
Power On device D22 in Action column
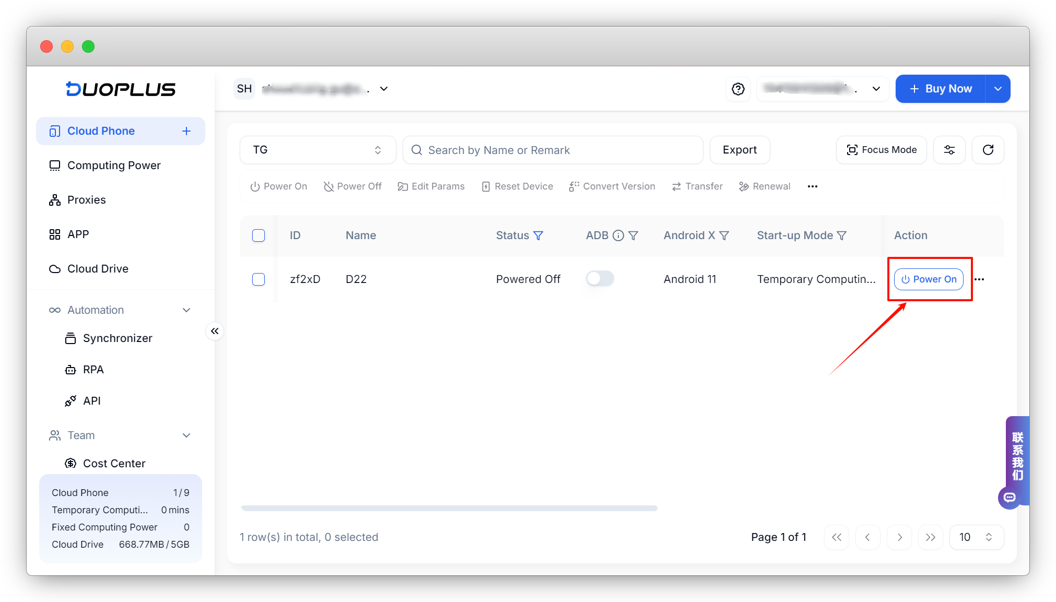[x=929, y=279]
